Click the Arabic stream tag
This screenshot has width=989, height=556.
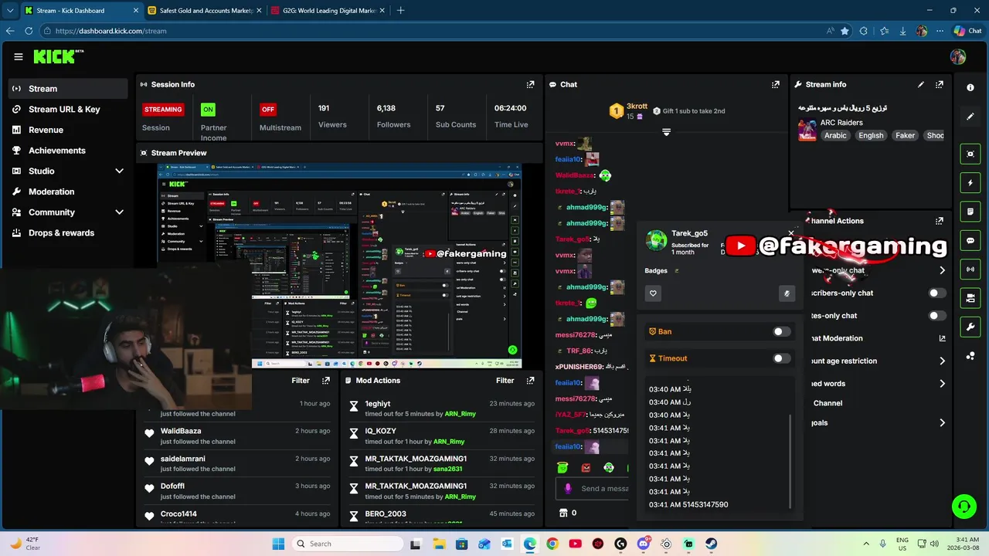coord(835,136)
